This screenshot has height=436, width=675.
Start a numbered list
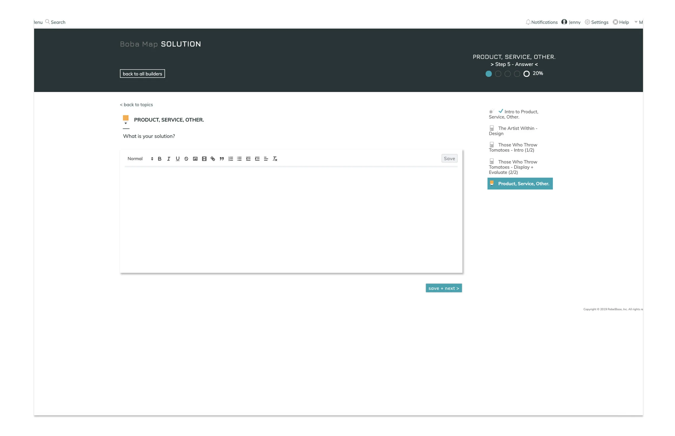click(231, 159)
